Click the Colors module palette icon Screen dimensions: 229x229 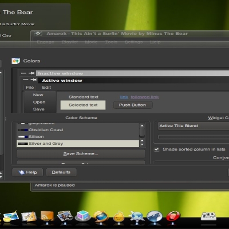[16, 61]
